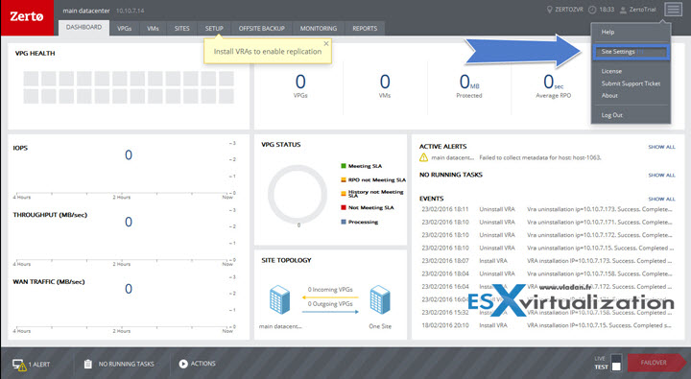Select the 23/02/2016 18:11 Uninstall VRA event

pos(547,209)
